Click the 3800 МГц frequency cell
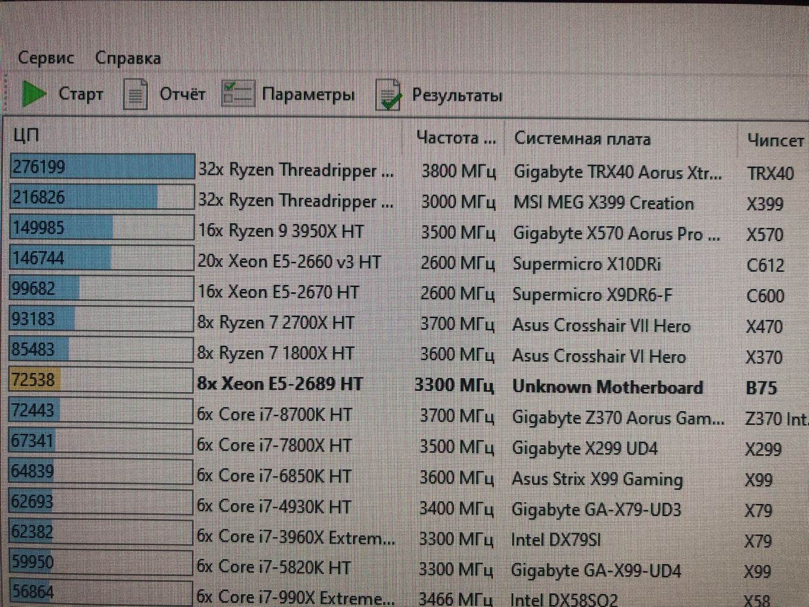The width and height of the screenshot is (809, 607). (458, 171)
